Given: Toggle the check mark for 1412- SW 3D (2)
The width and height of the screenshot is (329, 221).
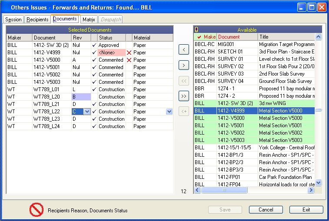Looking at the screenshot, I should (94, 45).
